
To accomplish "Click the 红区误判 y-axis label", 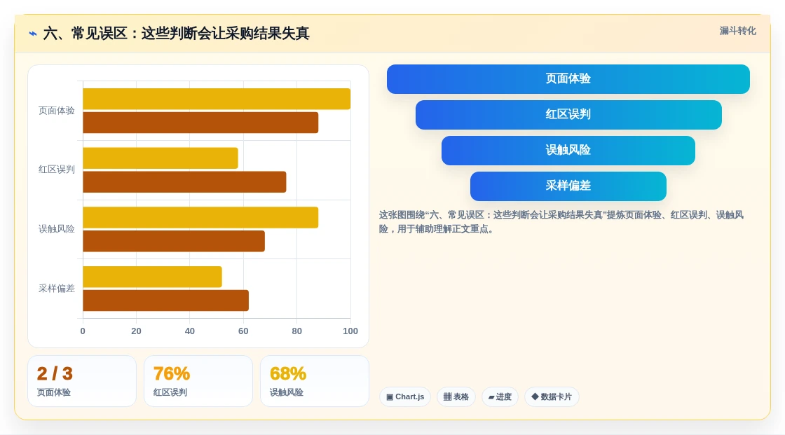I will (57, 170).
